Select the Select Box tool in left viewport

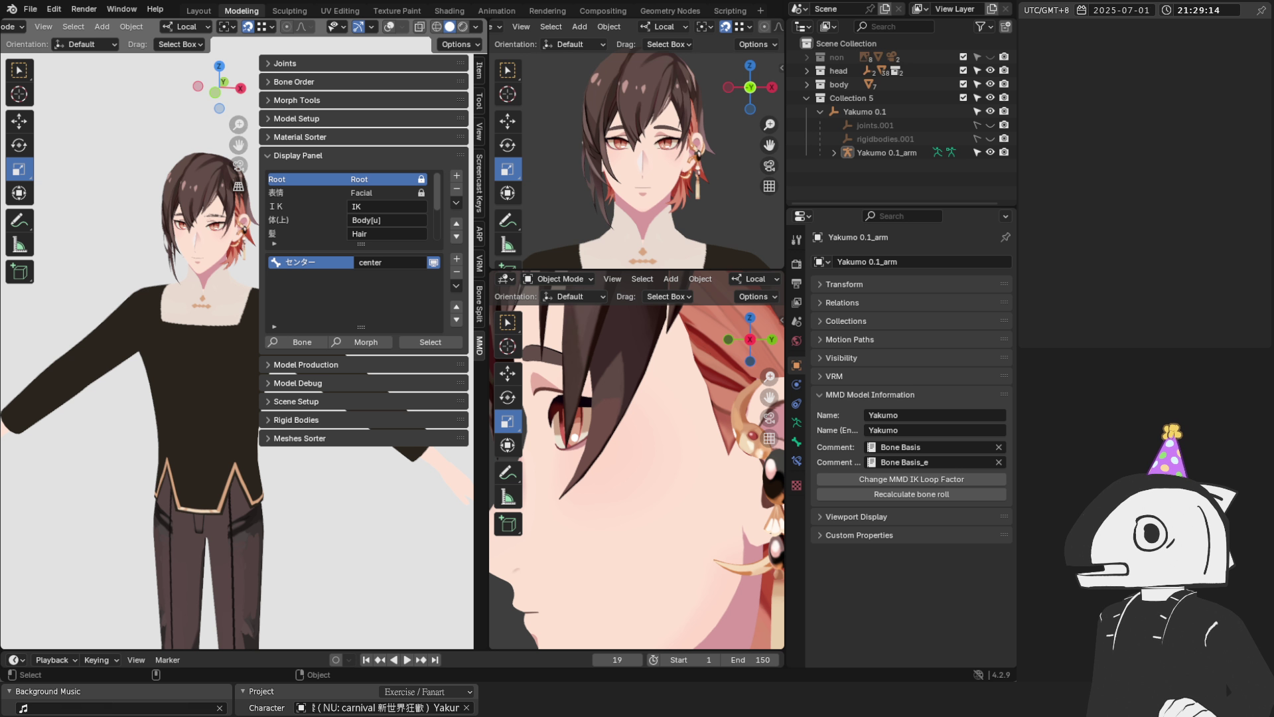point(19,70)
